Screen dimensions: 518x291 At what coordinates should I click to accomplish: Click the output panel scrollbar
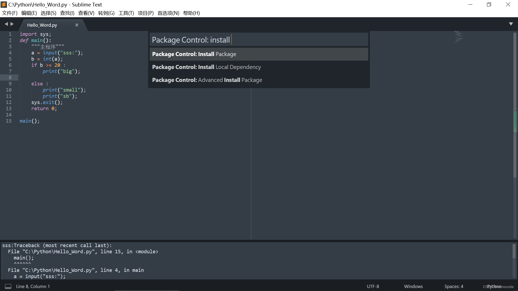point(514,251)
